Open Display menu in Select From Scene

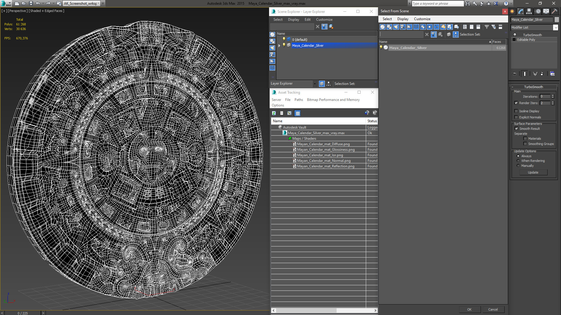(403, 19)
